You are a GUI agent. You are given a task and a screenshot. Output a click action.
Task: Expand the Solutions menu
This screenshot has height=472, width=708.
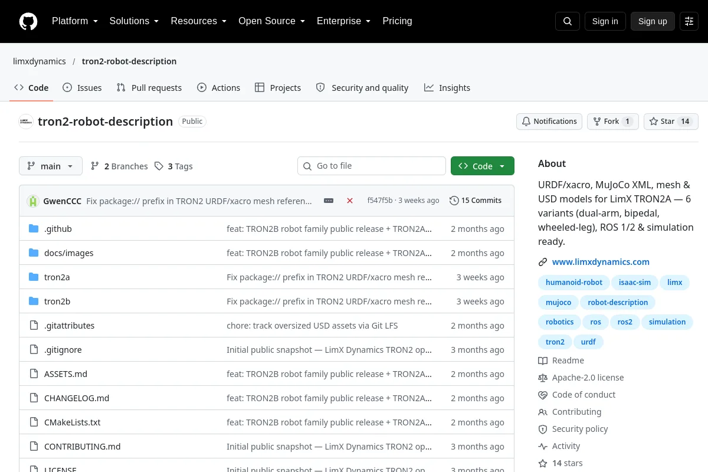click(x=134, y=21)
